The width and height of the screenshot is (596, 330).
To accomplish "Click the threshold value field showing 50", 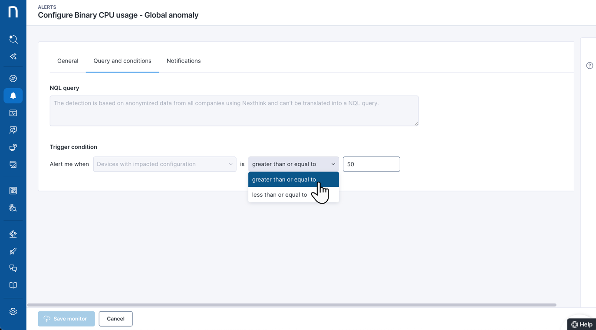I will 371,164.
